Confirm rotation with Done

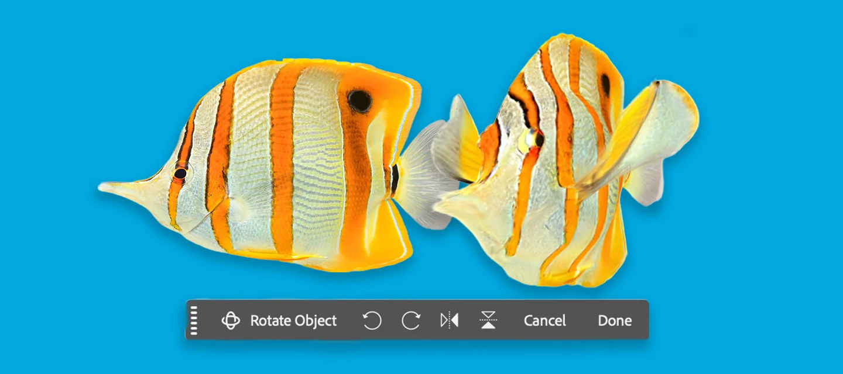[615, 320]
